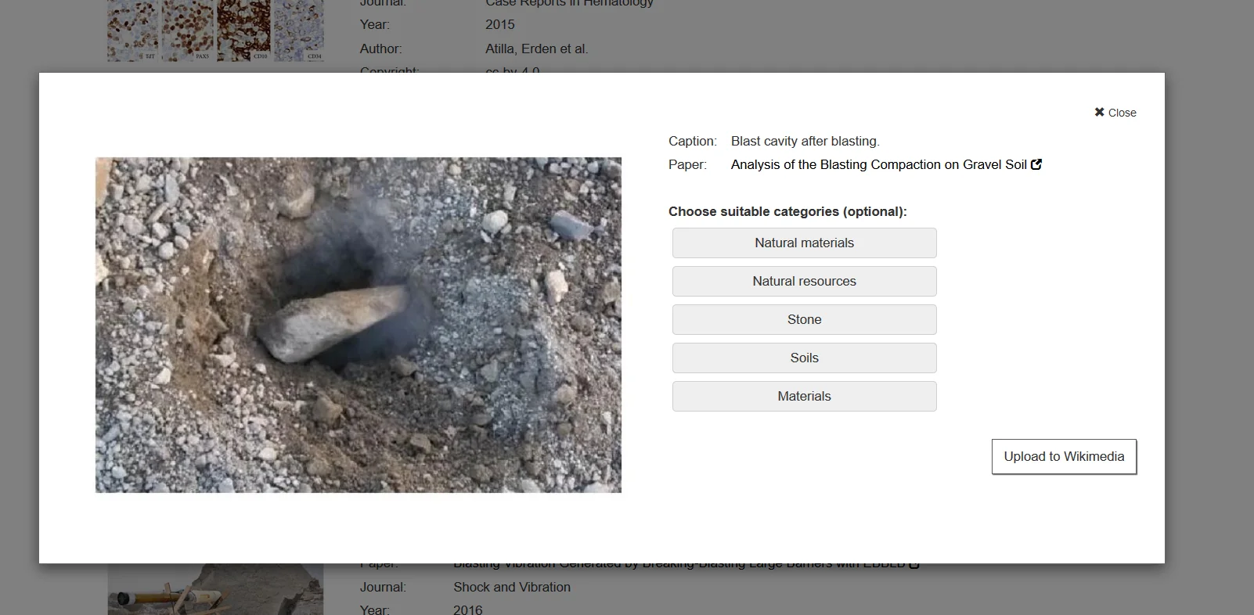This screenshot has width=1254, height=615.
Task: Click external-link icon beside Gravel Soil paper
Action: pos(1036,164)
